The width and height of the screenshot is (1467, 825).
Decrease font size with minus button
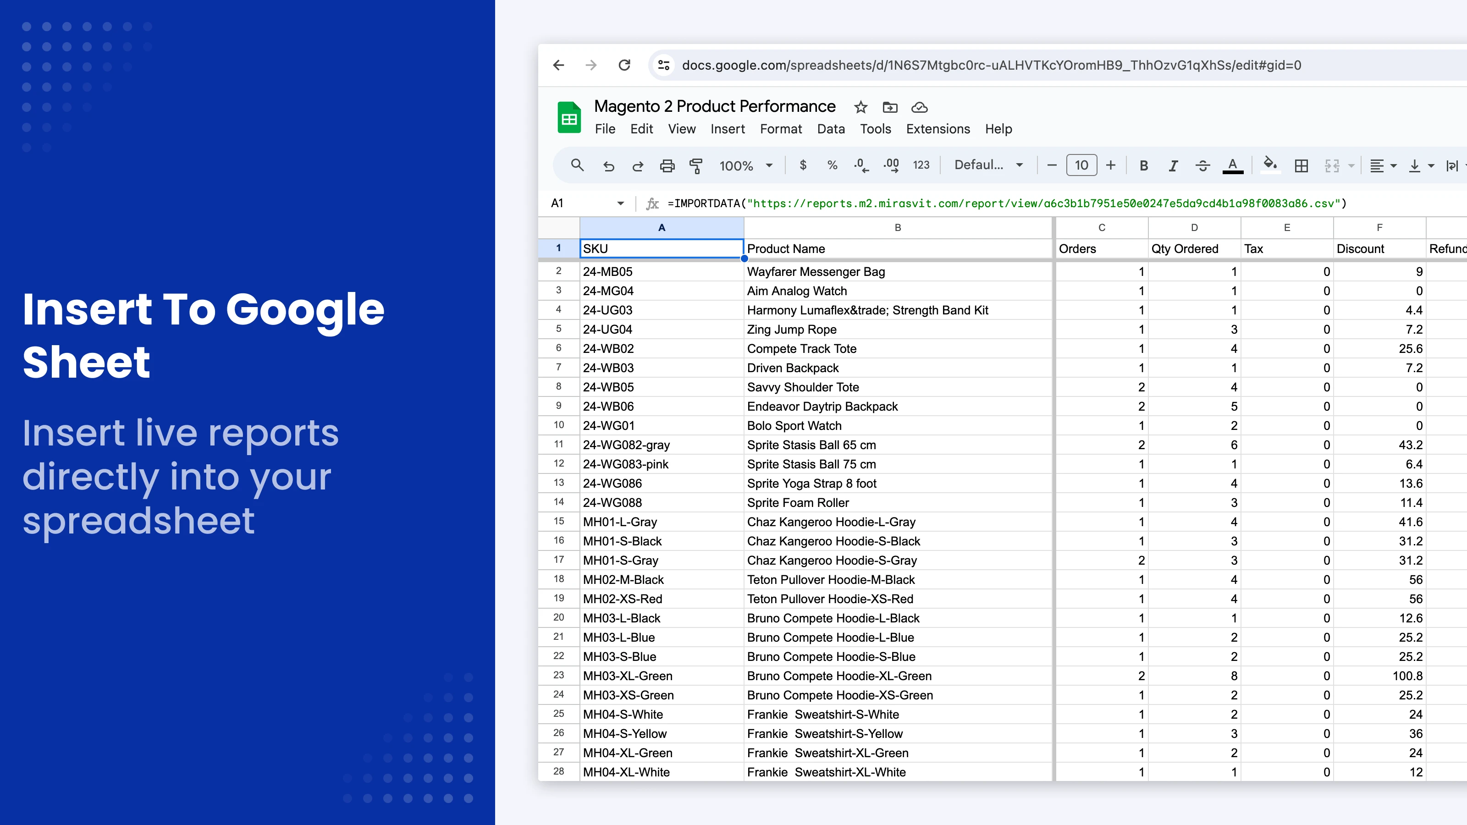click(1052, 165)
